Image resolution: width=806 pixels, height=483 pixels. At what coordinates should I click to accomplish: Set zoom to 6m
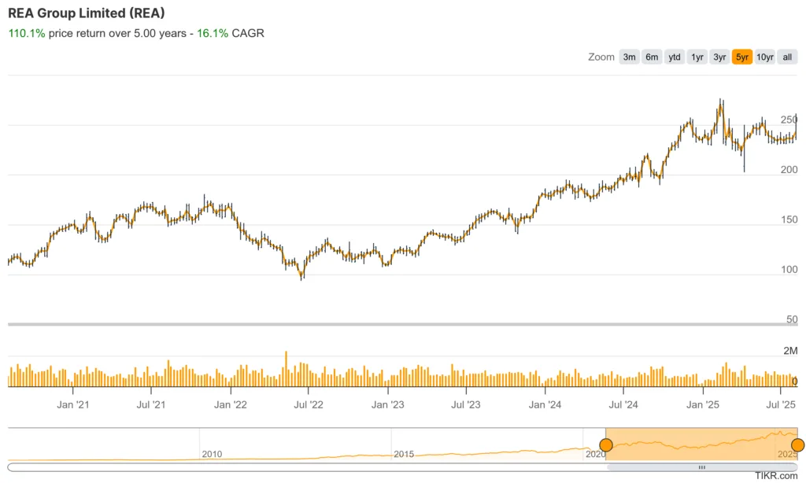click(x=652, y=57)
